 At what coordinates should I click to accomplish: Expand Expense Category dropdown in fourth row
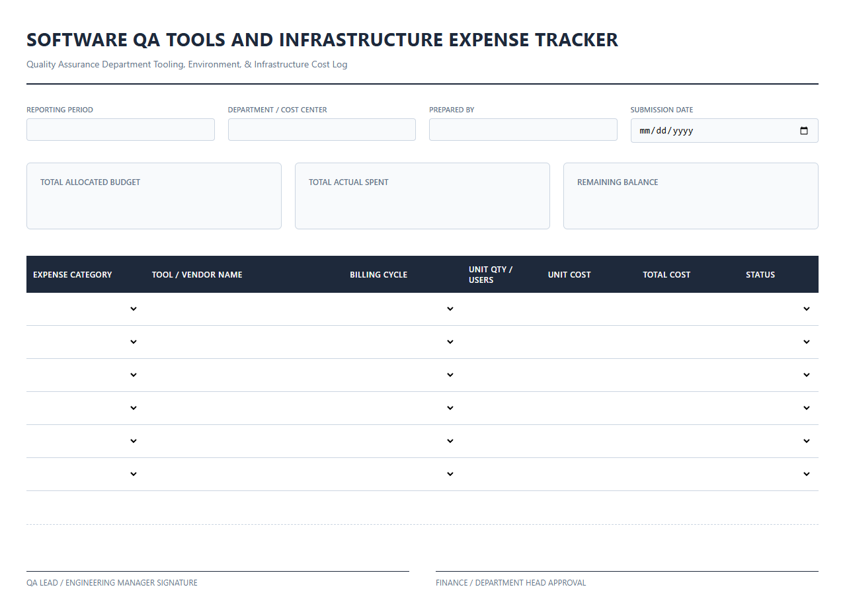pos(86,408)
